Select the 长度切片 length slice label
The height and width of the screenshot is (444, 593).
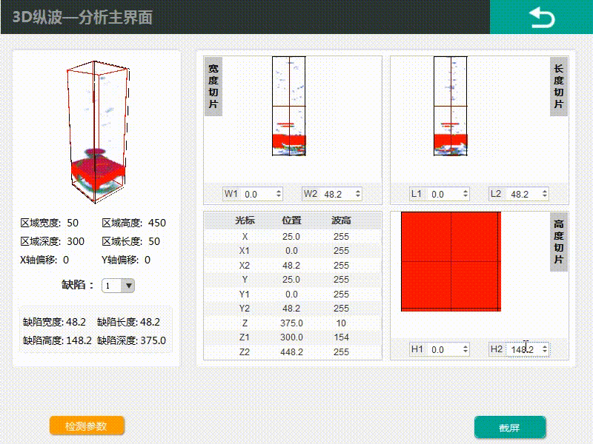pos(559,86)
